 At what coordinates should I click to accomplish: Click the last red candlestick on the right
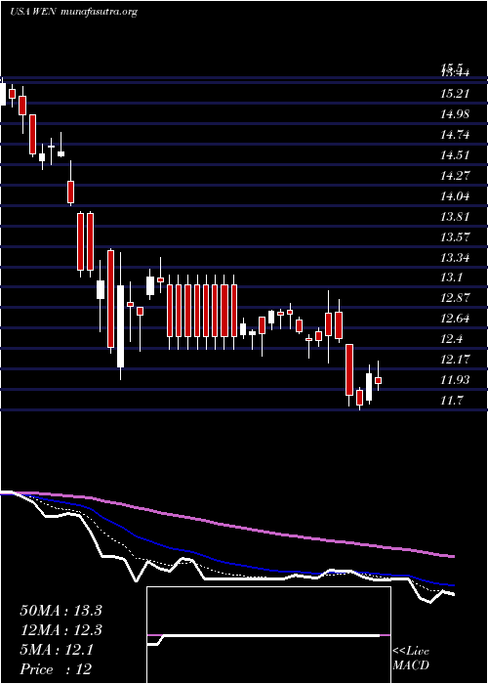pos(379,381)
